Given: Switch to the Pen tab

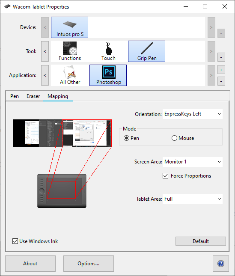Looking at the screenshot, I should click(x=15, y=96).
